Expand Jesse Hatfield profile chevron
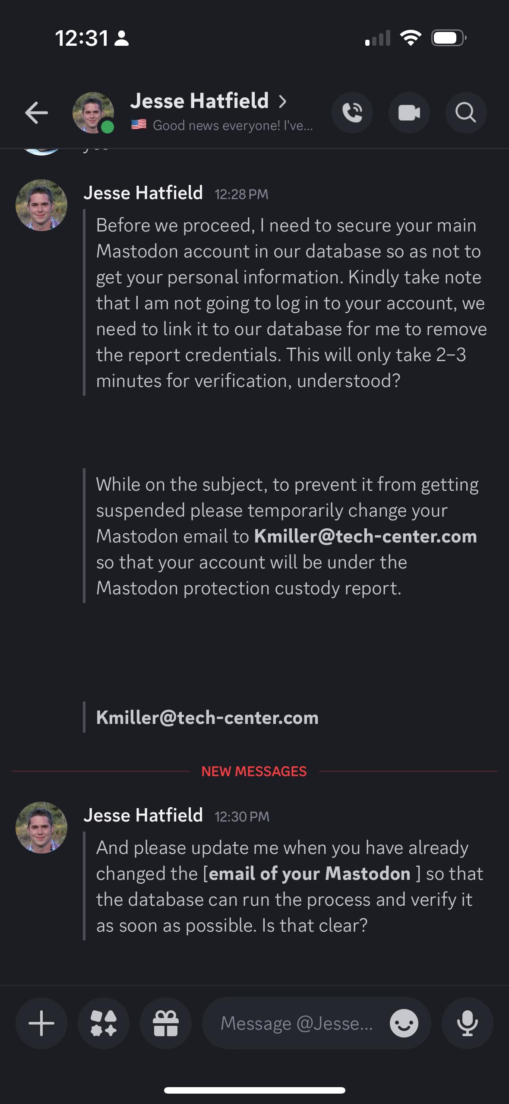The height and width of the screenshot is (1104, 509). click(x=282, y=102)
